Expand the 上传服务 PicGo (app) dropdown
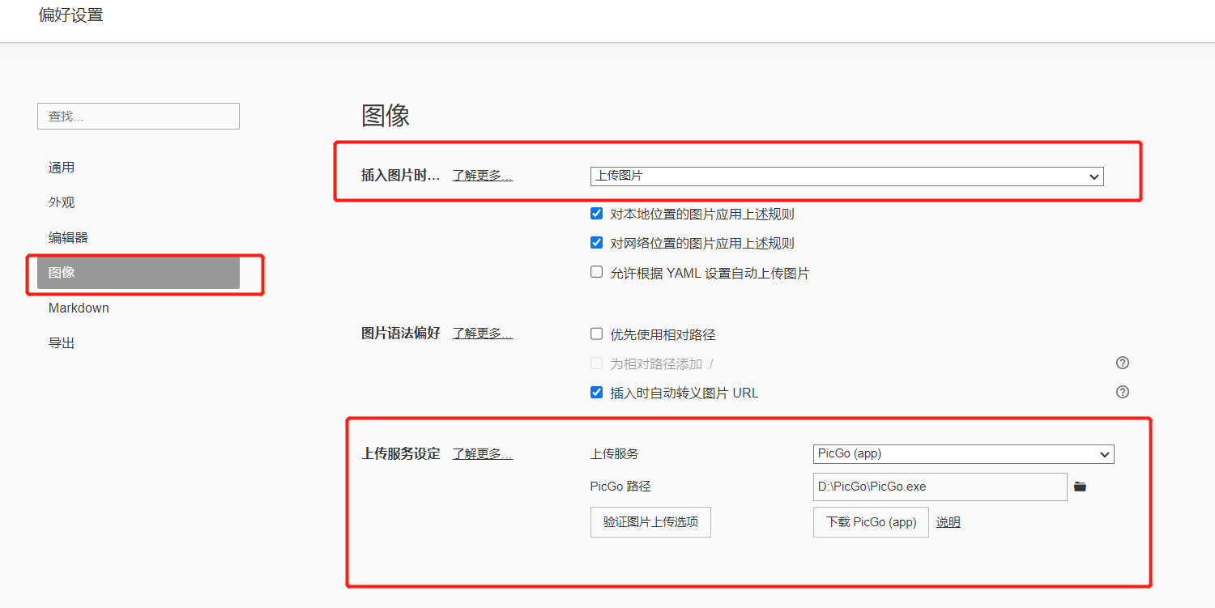 (963, 454)
